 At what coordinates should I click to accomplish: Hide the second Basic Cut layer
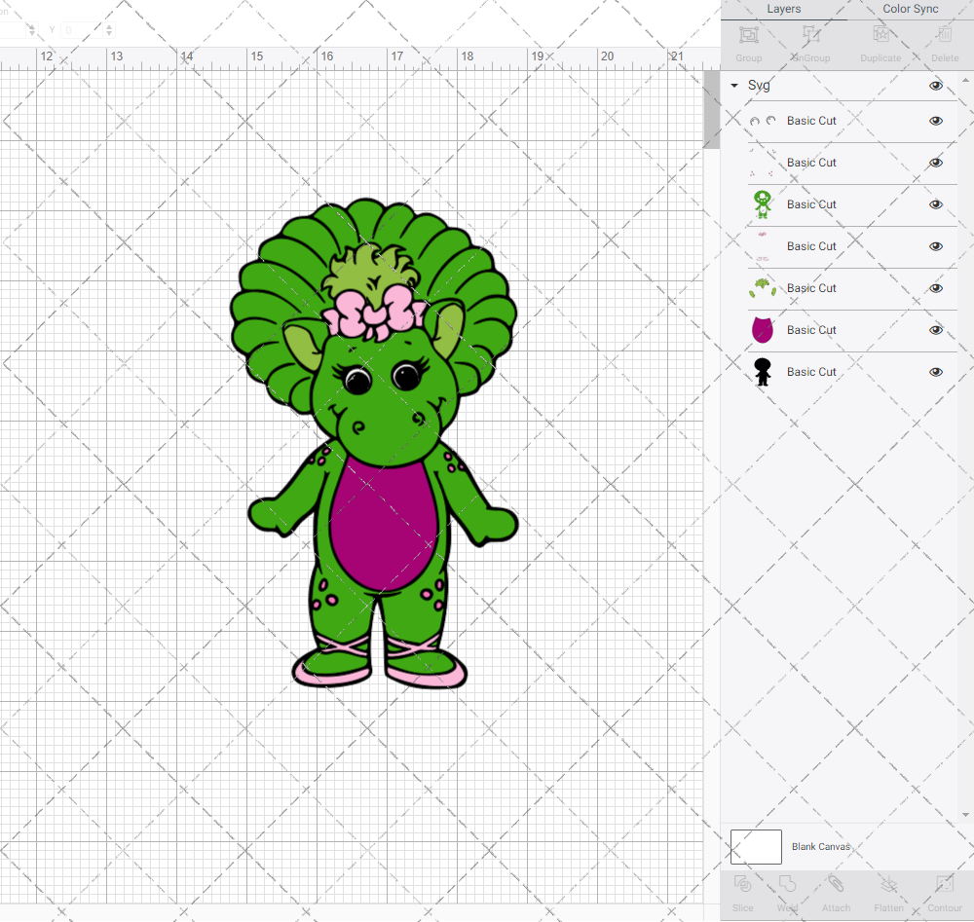(936, 163)
